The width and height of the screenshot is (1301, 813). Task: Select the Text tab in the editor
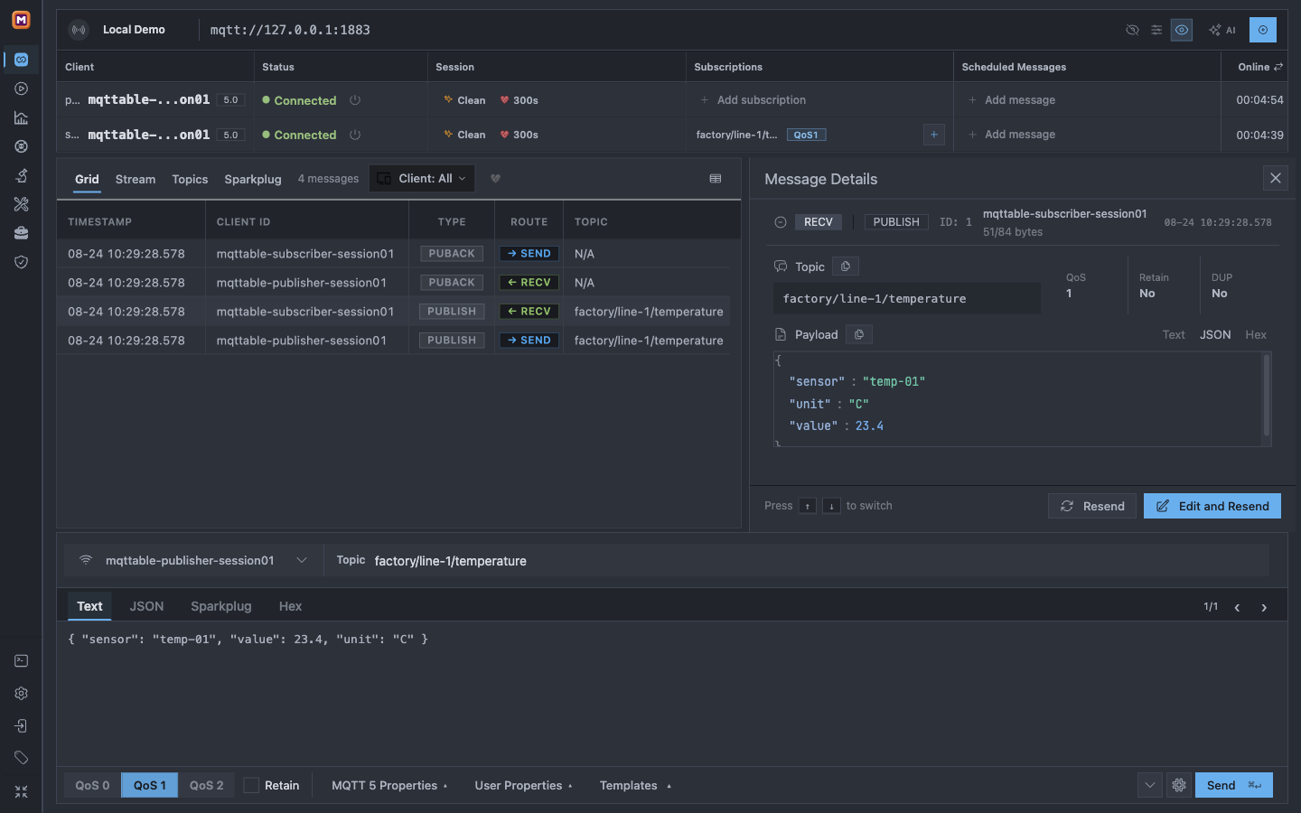89,606
